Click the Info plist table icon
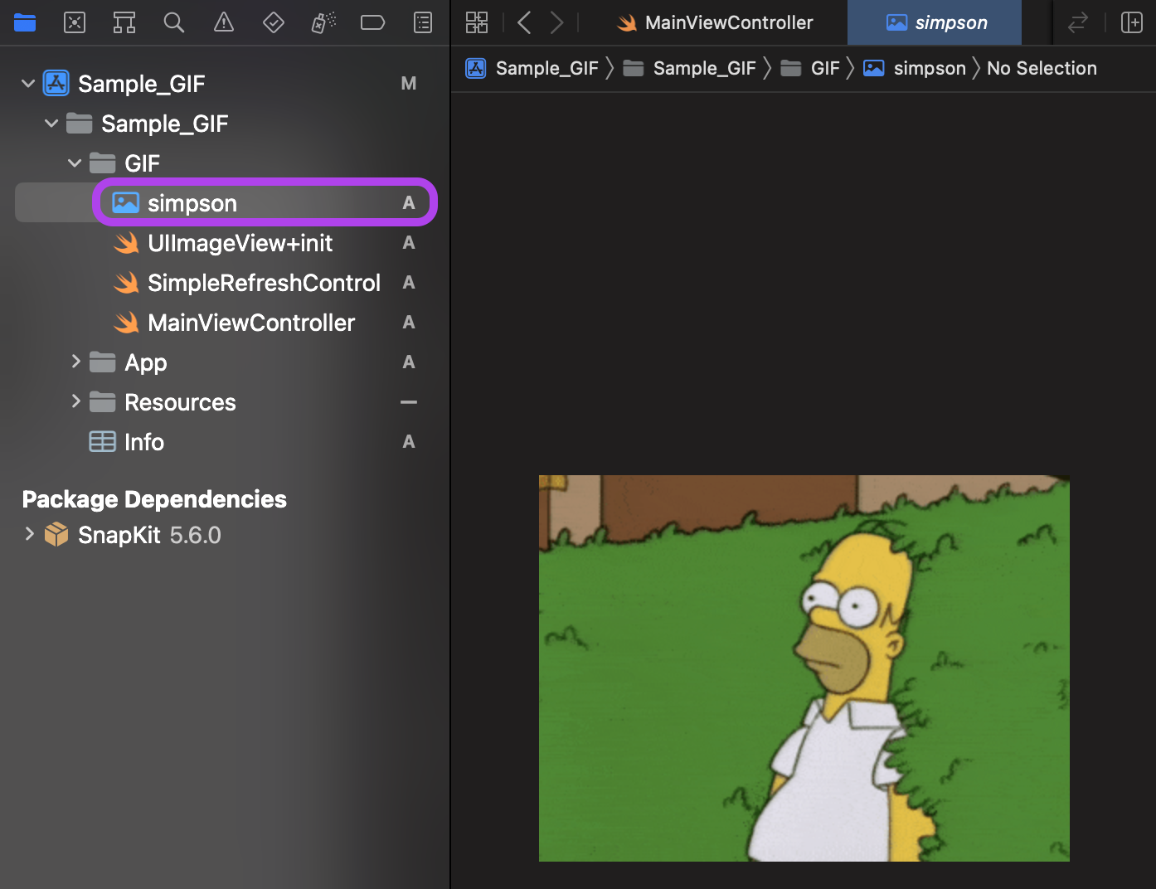Screen dimensions: 1156x889 tap(103, 441)
